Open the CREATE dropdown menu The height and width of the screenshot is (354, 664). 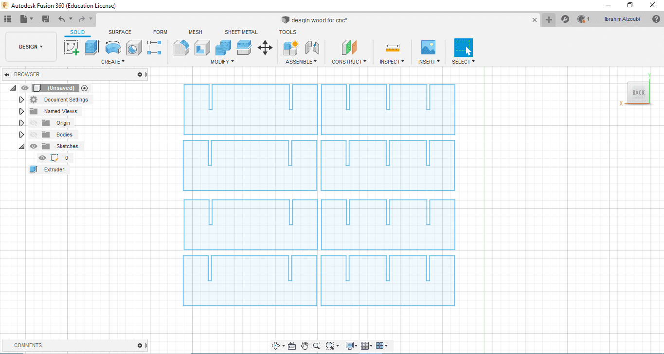pyautogui.click(x=113, y=62)
